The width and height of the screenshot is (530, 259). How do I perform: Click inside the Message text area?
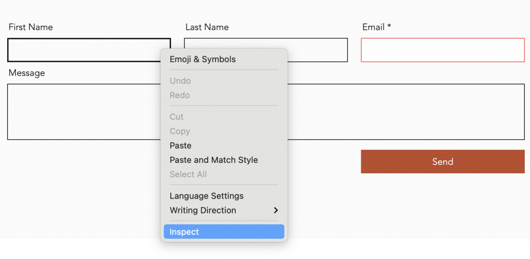point(404,112)
